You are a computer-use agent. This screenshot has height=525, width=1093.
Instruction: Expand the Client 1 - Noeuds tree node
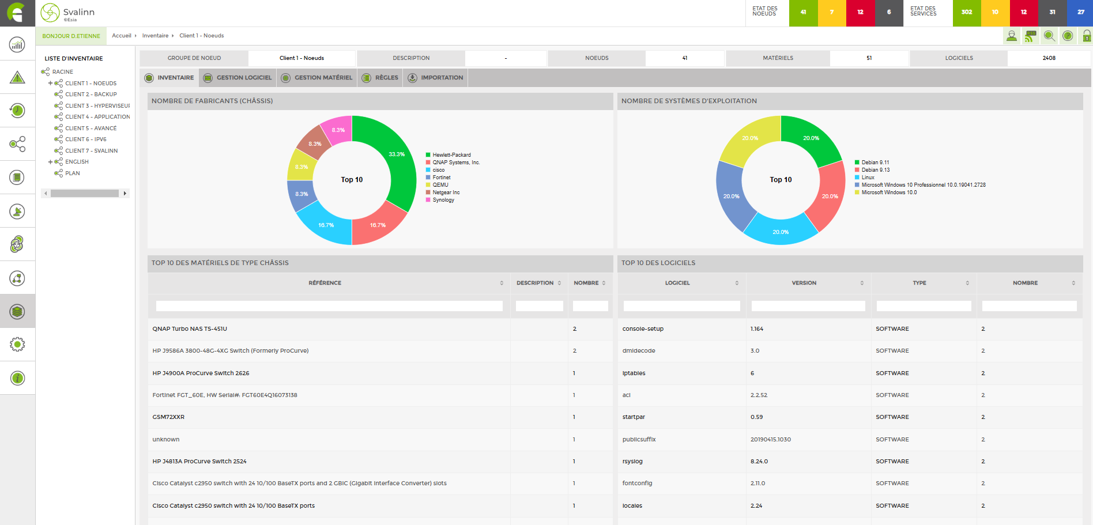coord(50,84)
